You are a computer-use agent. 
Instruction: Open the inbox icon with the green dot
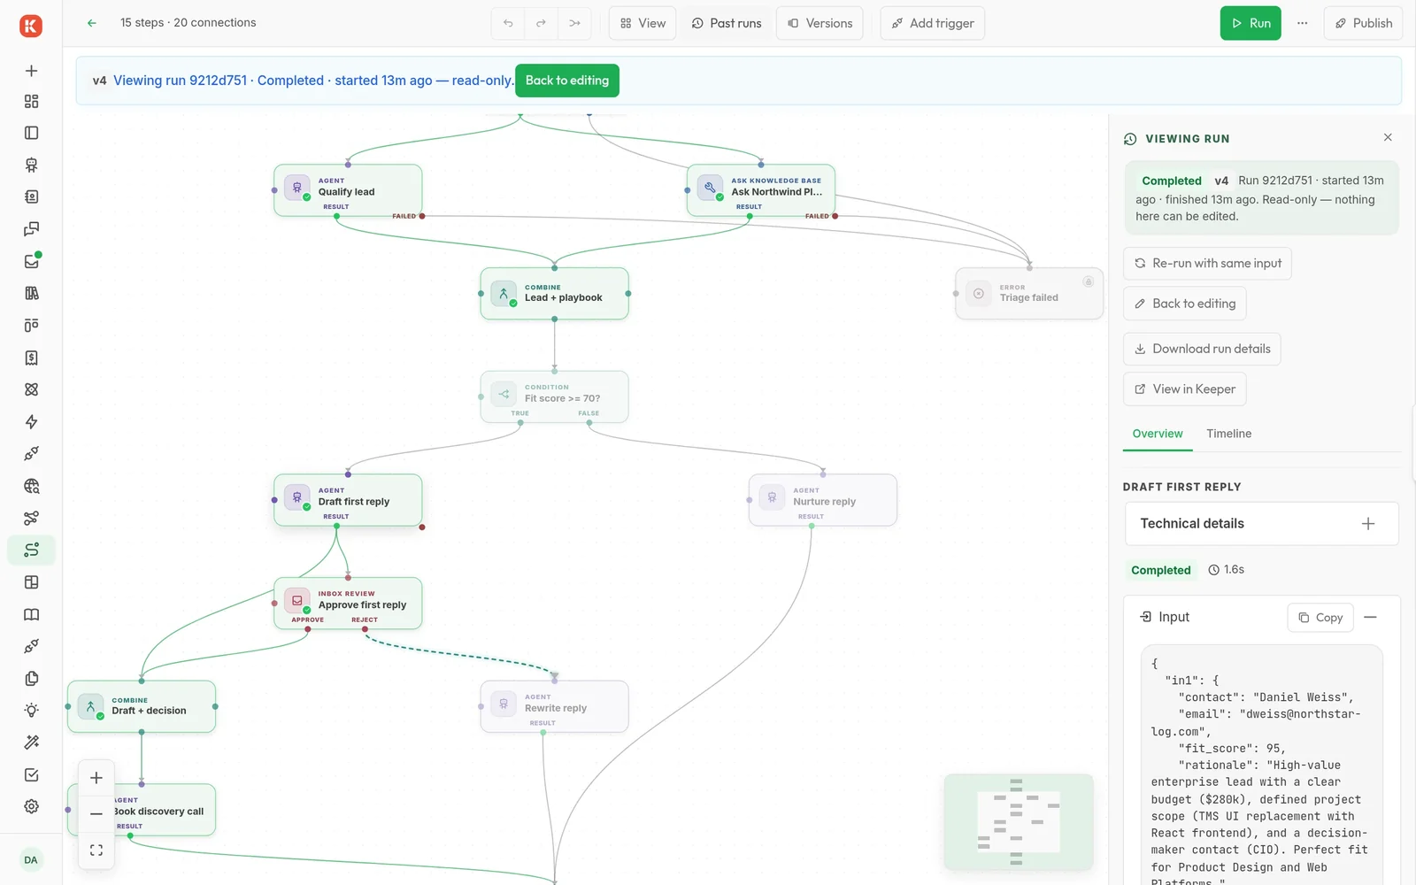[x=32, y=261]
